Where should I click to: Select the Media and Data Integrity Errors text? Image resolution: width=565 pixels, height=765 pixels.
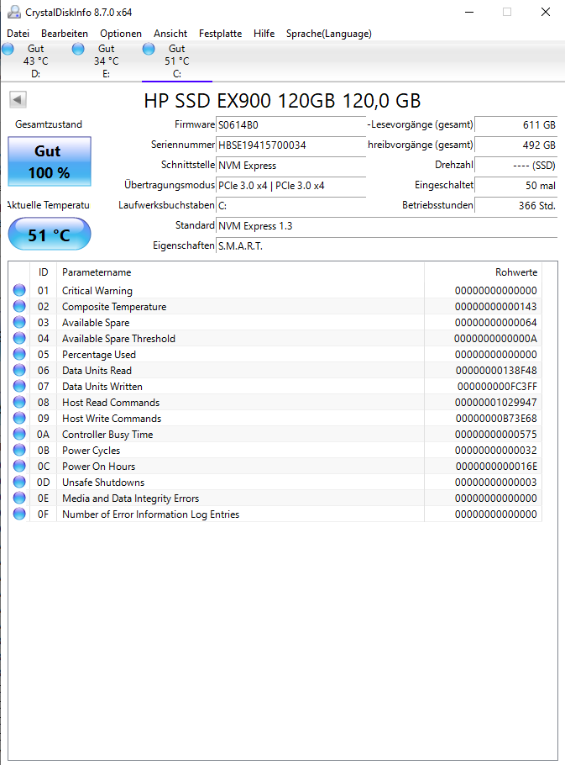(130, 499)
